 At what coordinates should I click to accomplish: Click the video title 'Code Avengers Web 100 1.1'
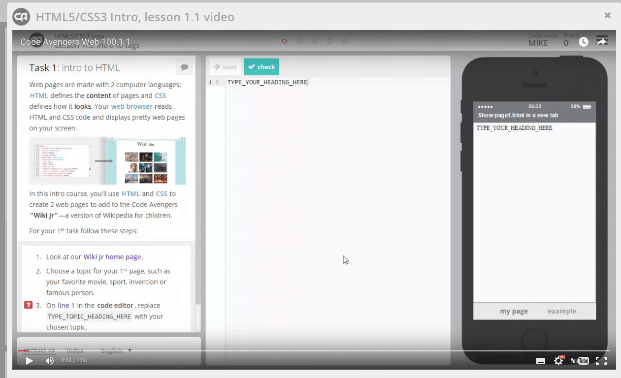[75, 42]
